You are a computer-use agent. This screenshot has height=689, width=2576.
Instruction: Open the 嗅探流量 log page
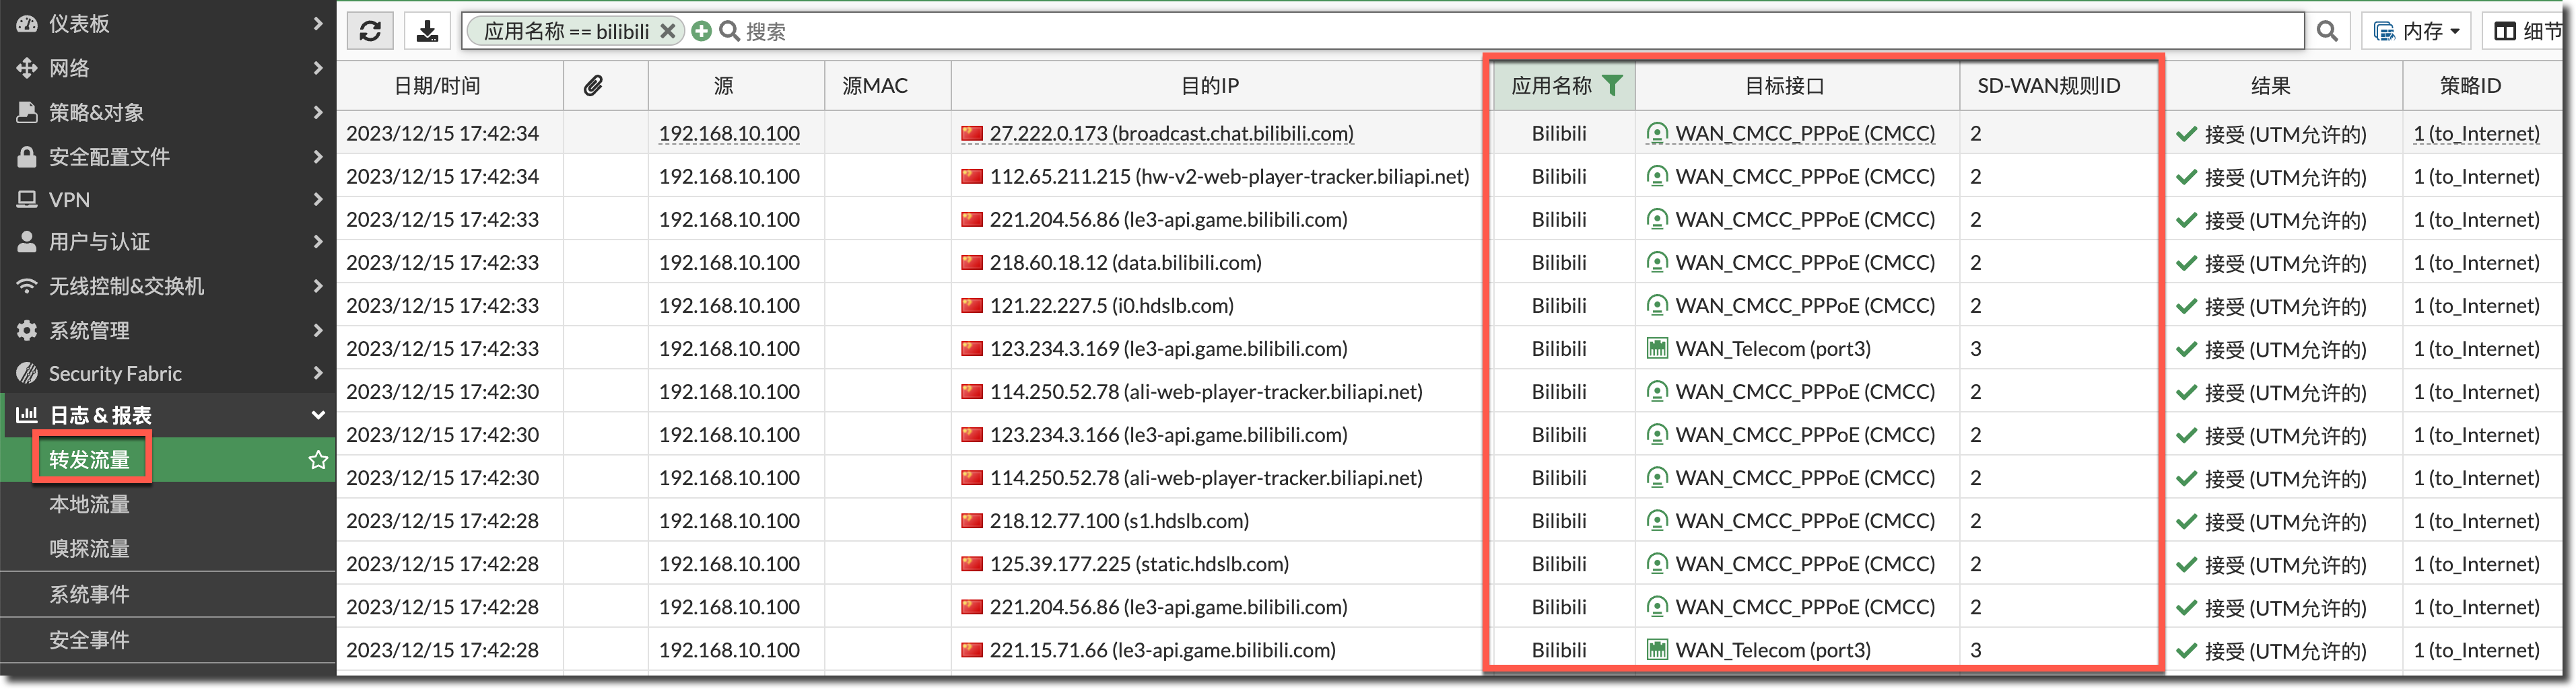coord(90,548)
